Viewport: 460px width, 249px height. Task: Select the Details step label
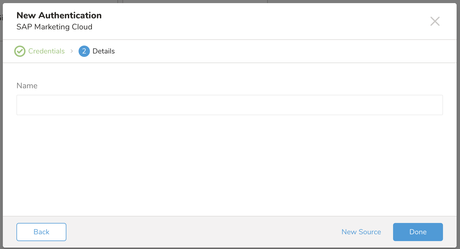pyautogui.click(x=104, y=51)
